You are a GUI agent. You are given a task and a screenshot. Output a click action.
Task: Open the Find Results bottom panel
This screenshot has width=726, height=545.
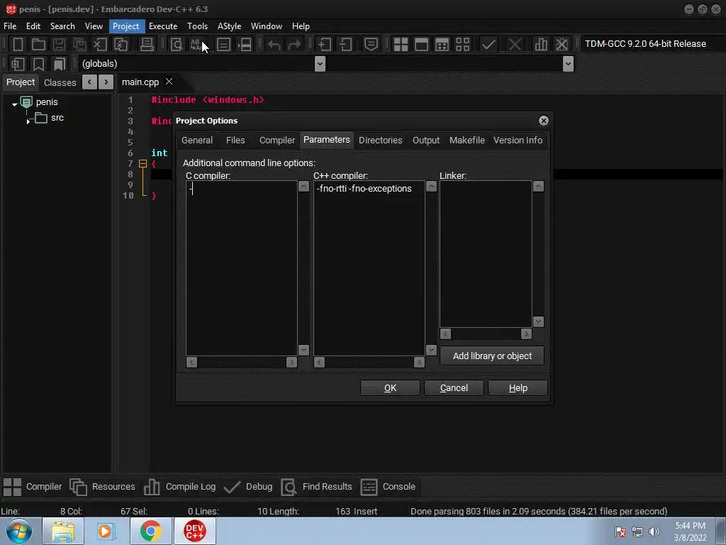(317, 487)
